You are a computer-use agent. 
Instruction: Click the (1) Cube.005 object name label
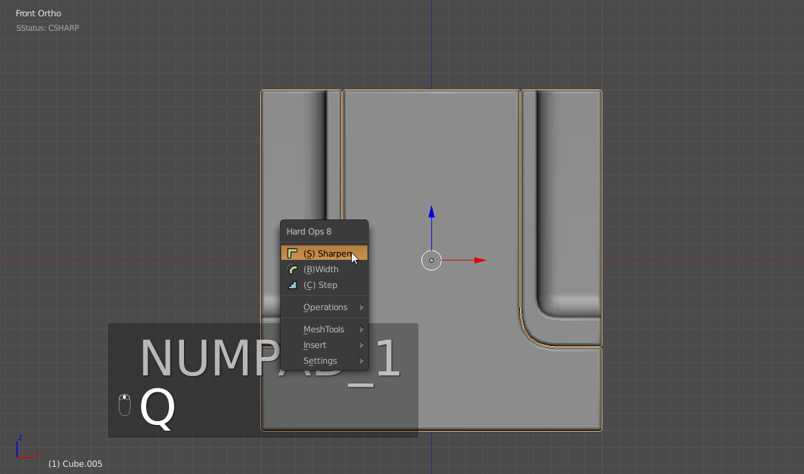tap(75, 464)
